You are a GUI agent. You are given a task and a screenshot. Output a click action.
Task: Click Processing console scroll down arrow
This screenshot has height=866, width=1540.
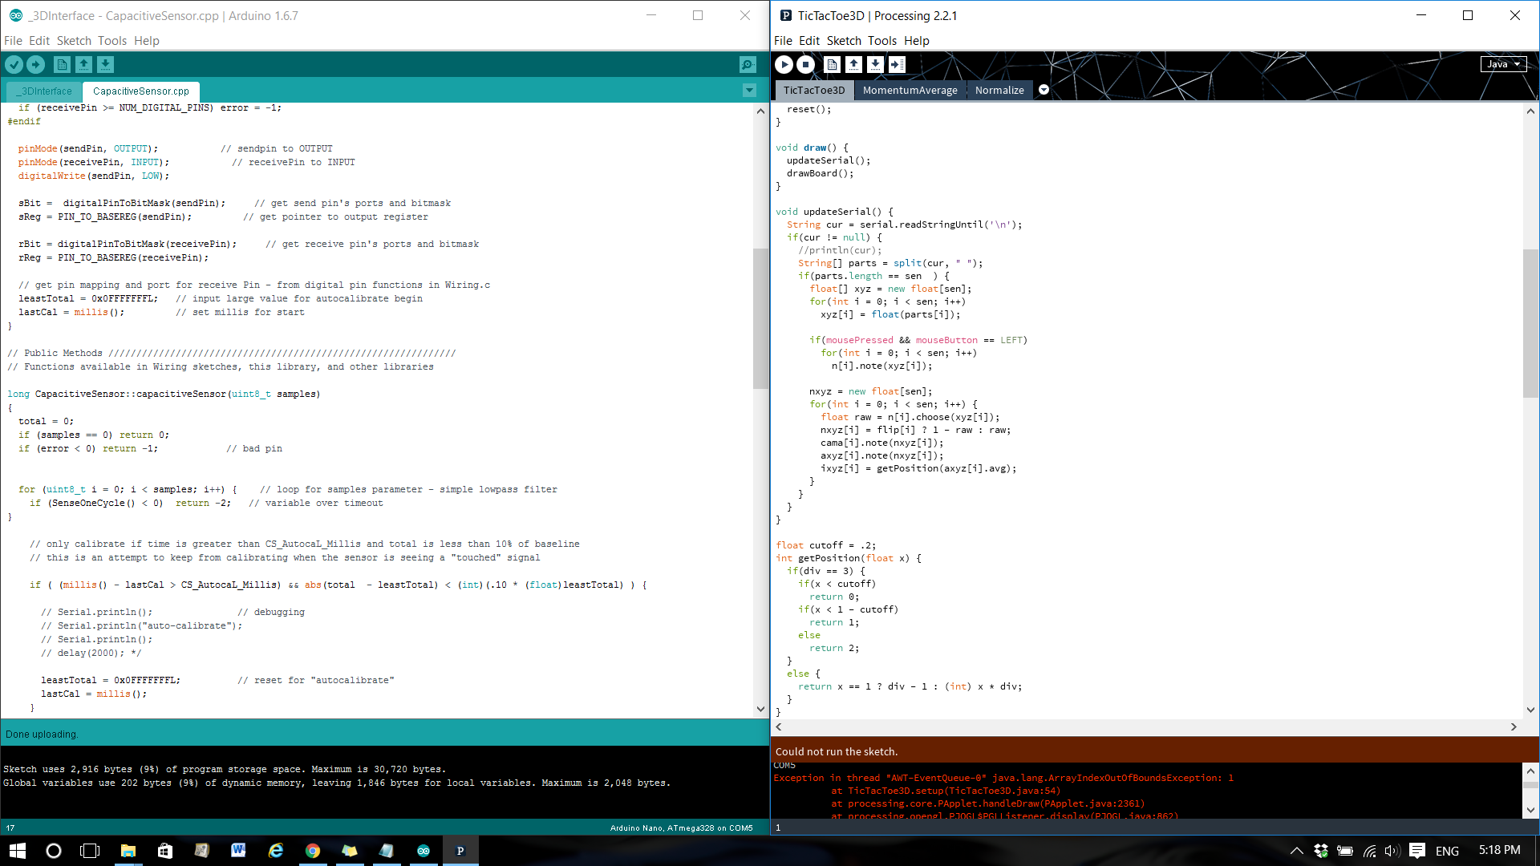click(x=1530, y=810)
